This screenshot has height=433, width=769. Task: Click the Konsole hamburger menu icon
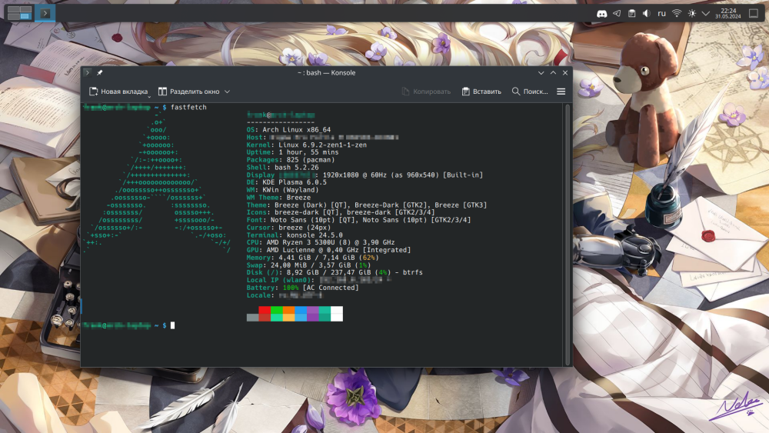[561, 92]
